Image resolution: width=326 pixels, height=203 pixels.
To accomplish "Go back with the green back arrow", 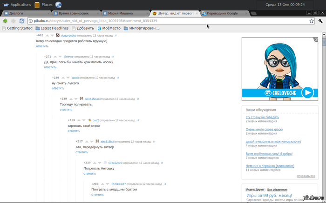I will point(5,21).
